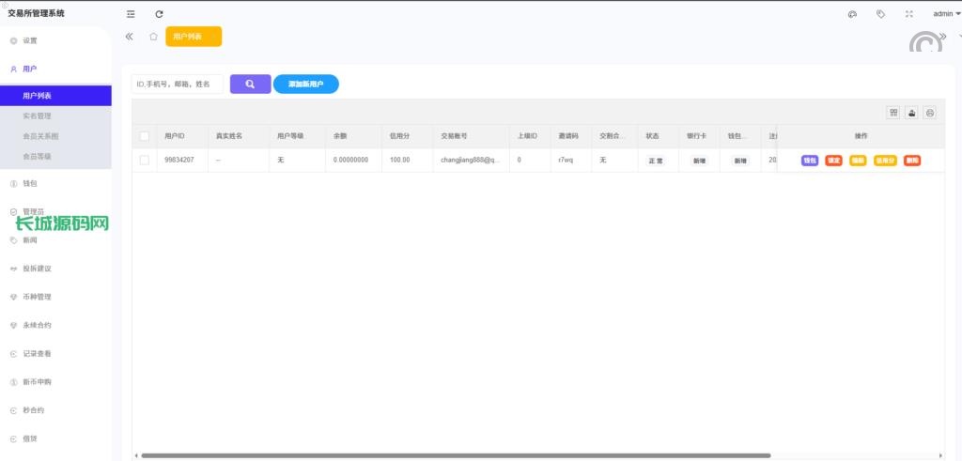
Task: Check the row checkbox for user 99834207
Action: pyautogui.click(x=145, y=161)
